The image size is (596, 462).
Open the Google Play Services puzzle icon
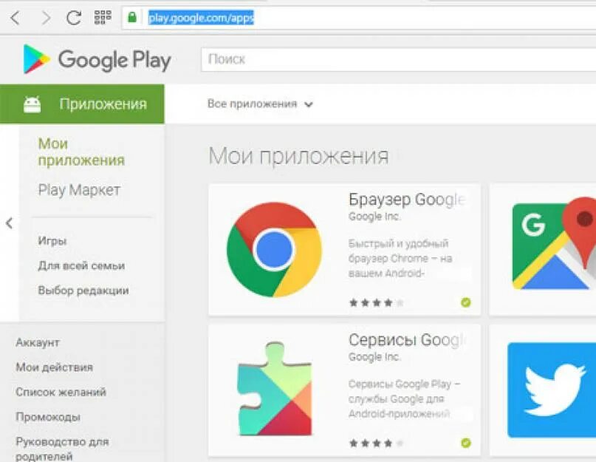pos(275,388)
